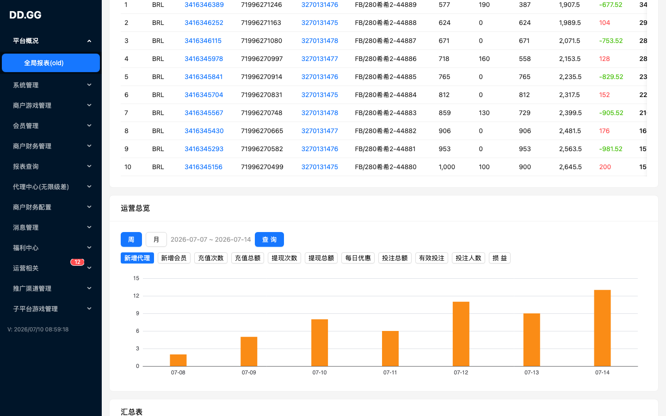
Task: Open 全局报表(old) menu item
Action: pos(51,63)
